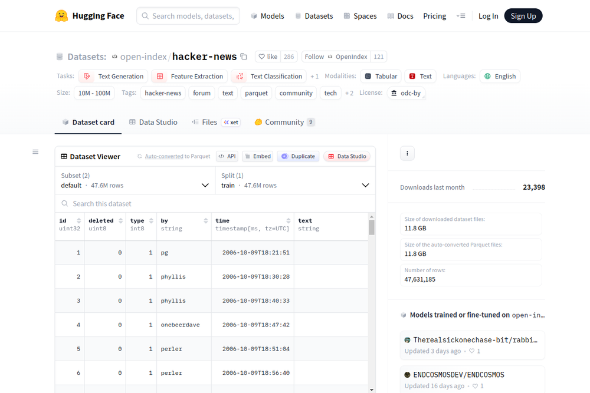This screenshot has height=393, width=590.
Task: Click the Sign Up button
Action: [x=523, y=16]
